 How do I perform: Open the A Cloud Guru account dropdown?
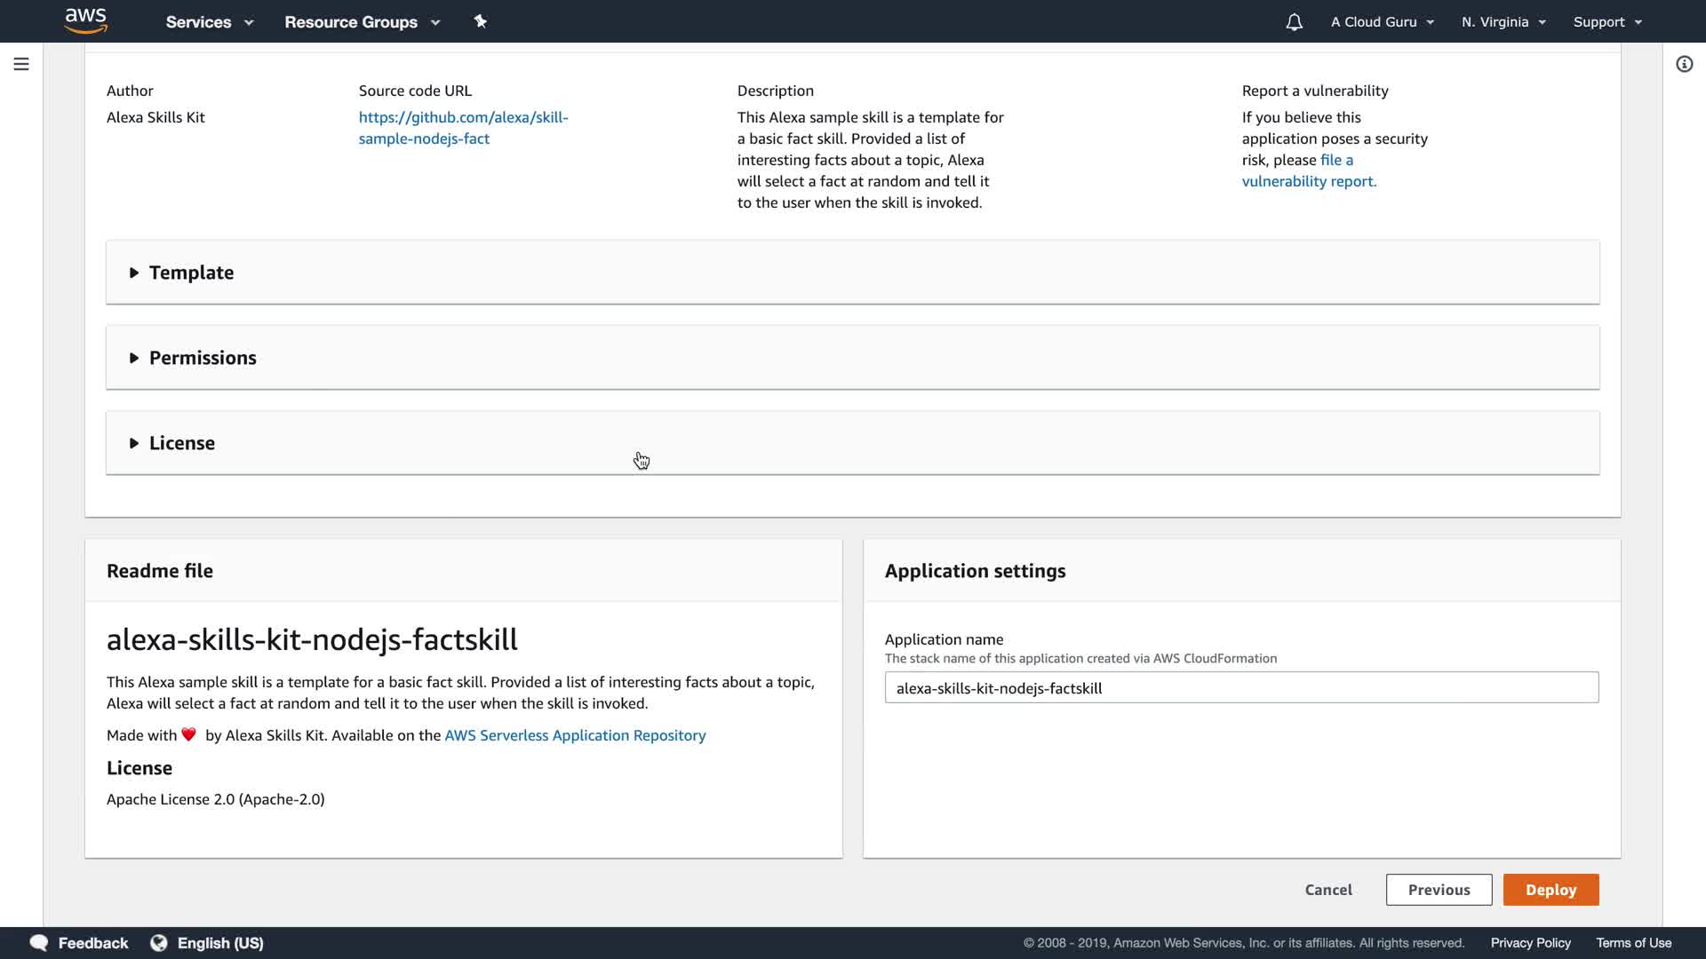(x=1382, y=22)
